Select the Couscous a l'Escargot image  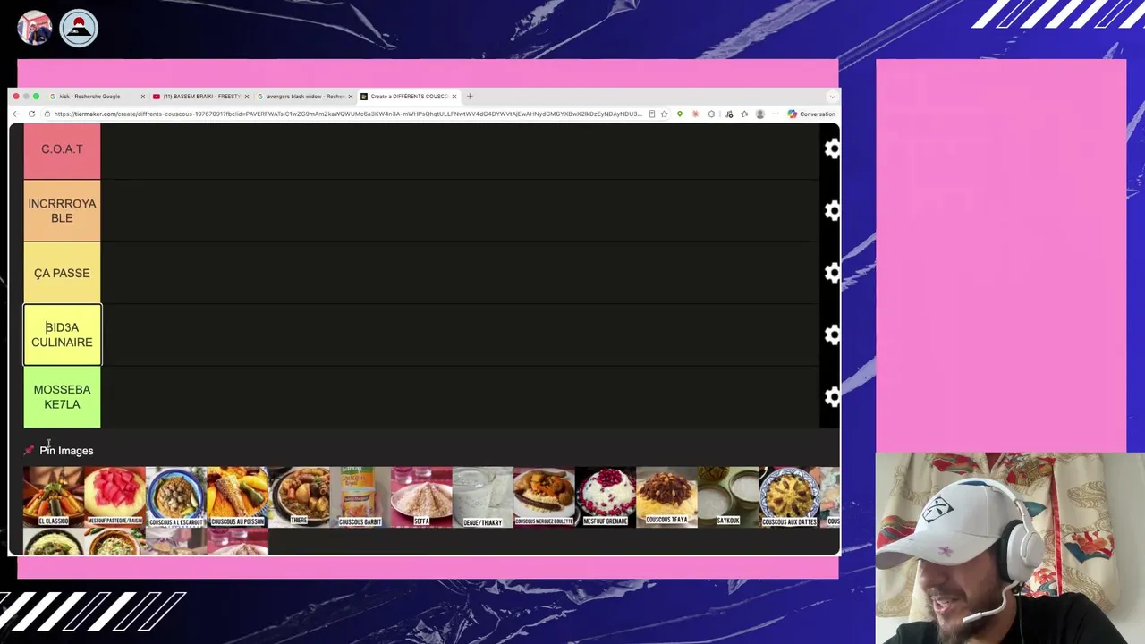tap(176, 496)
